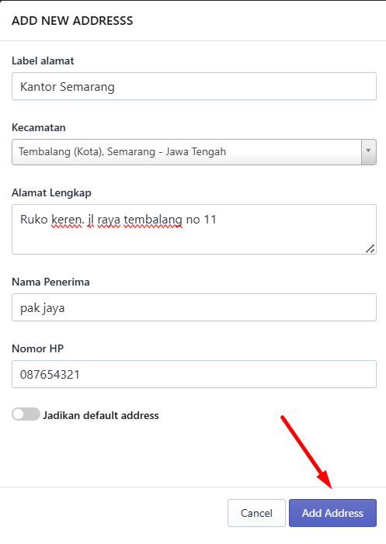The width and height of the screenshot is (386, 544).
Task: Open the Tembalang (Kota), Semarang select box
Action: click(194, 152)
